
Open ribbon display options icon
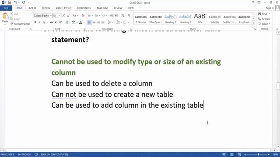259,3
